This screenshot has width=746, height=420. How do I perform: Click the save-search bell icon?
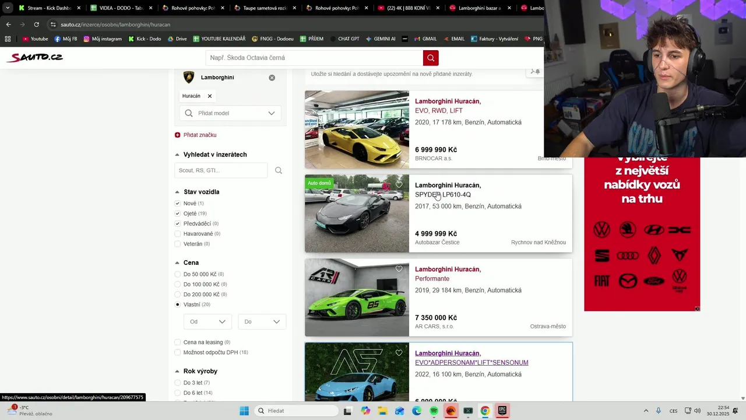535,72
